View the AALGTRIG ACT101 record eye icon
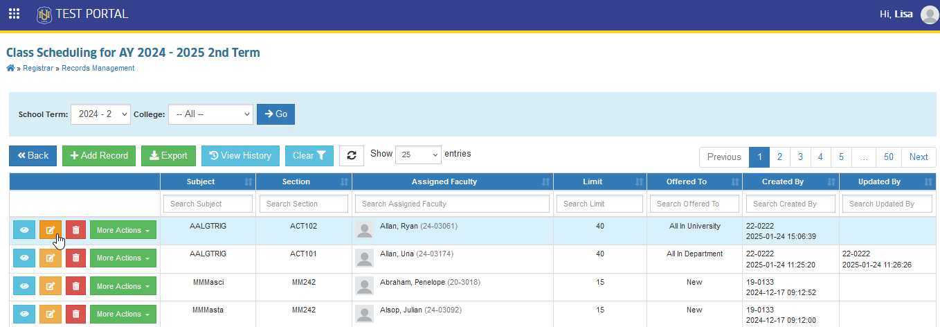The width and height of the screenshot is (940, 327). pos(24,258)
